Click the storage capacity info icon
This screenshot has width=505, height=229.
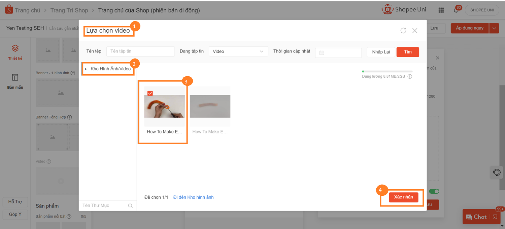(x=410, y=76)
